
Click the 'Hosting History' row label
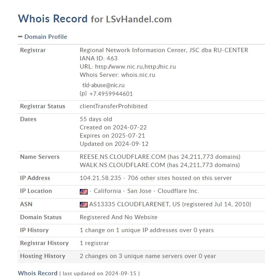pos(42,256)
